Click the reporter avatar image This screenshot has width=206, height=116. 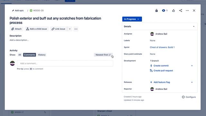[x=152, y=89]
